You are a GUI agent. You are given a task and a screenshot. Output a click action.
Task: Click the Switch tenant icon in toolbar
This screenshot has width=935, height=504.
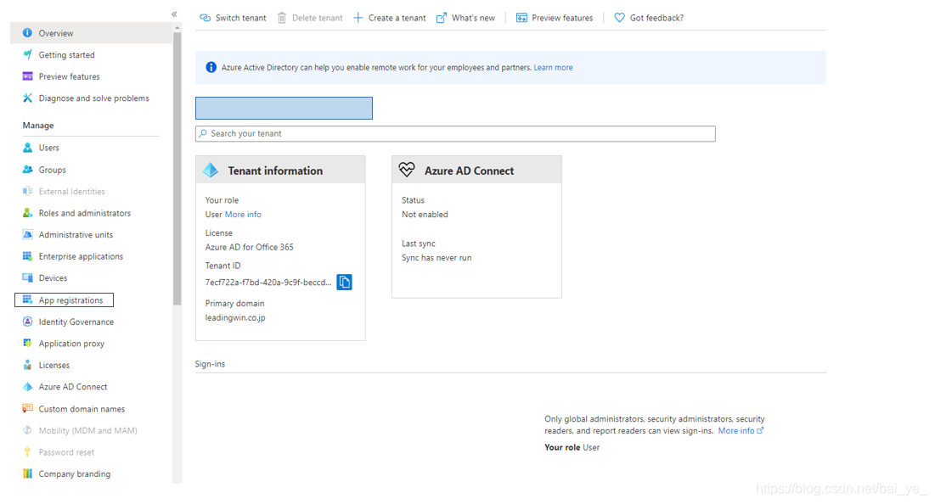206,18
